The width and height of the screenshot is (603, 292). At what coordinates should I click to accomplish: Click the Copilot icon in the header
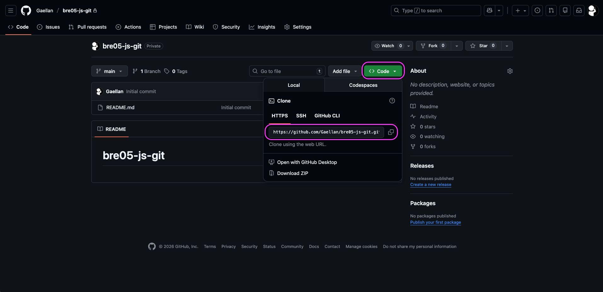pyautogui.click(x=489, y=10)
